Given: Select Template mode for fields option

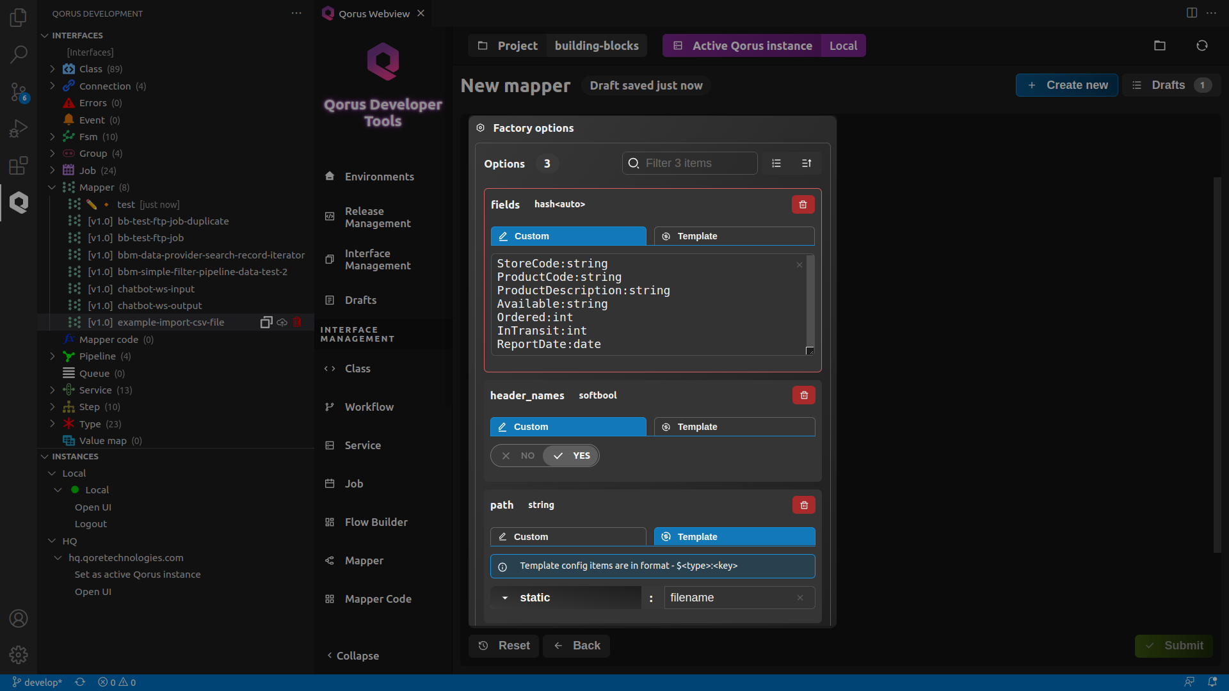Looking at the screenshot, I should pyautogui.click(x=734, y=236).
